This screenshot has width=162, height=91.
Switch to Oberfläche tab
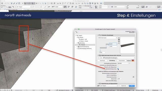[x=103, y=61]
